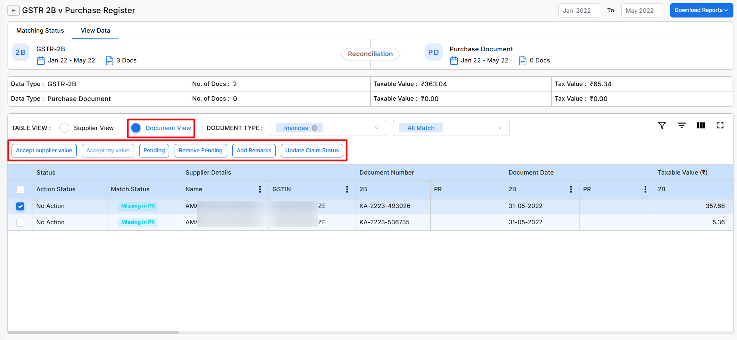Click Accept supplier value button
Screen dimensions: 737x340
[x=44, y=151]
